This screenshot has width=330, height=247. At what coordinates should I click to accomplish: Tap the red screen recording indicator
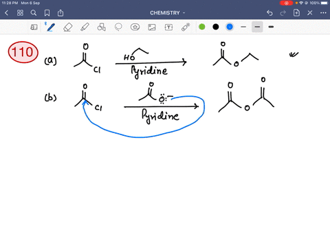coord(286,3)
